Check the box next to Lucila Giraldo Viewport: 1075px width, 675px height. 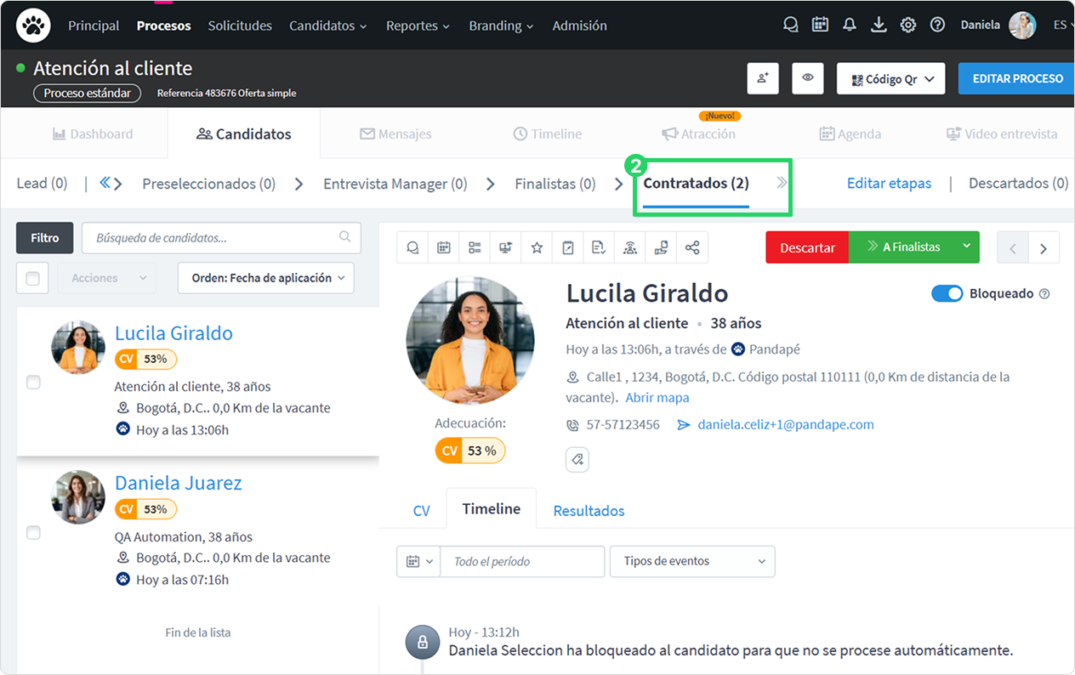coord(33,383)
